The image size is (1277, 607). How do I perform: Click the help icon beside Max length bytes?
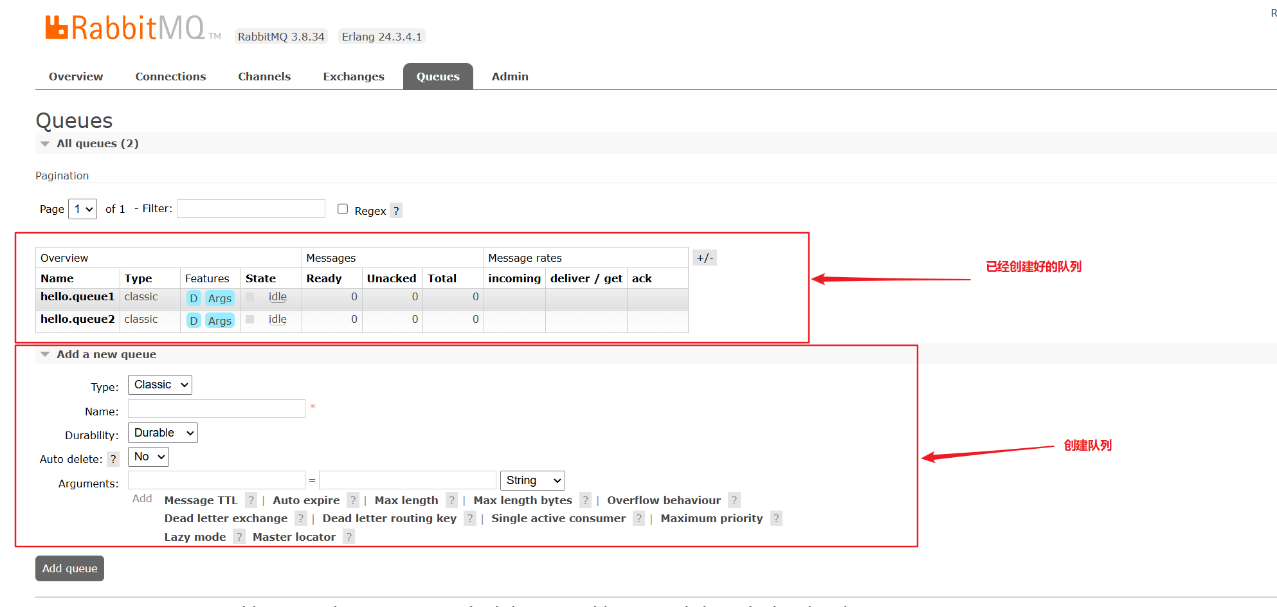pyautogui.click(x=585, y=500)
